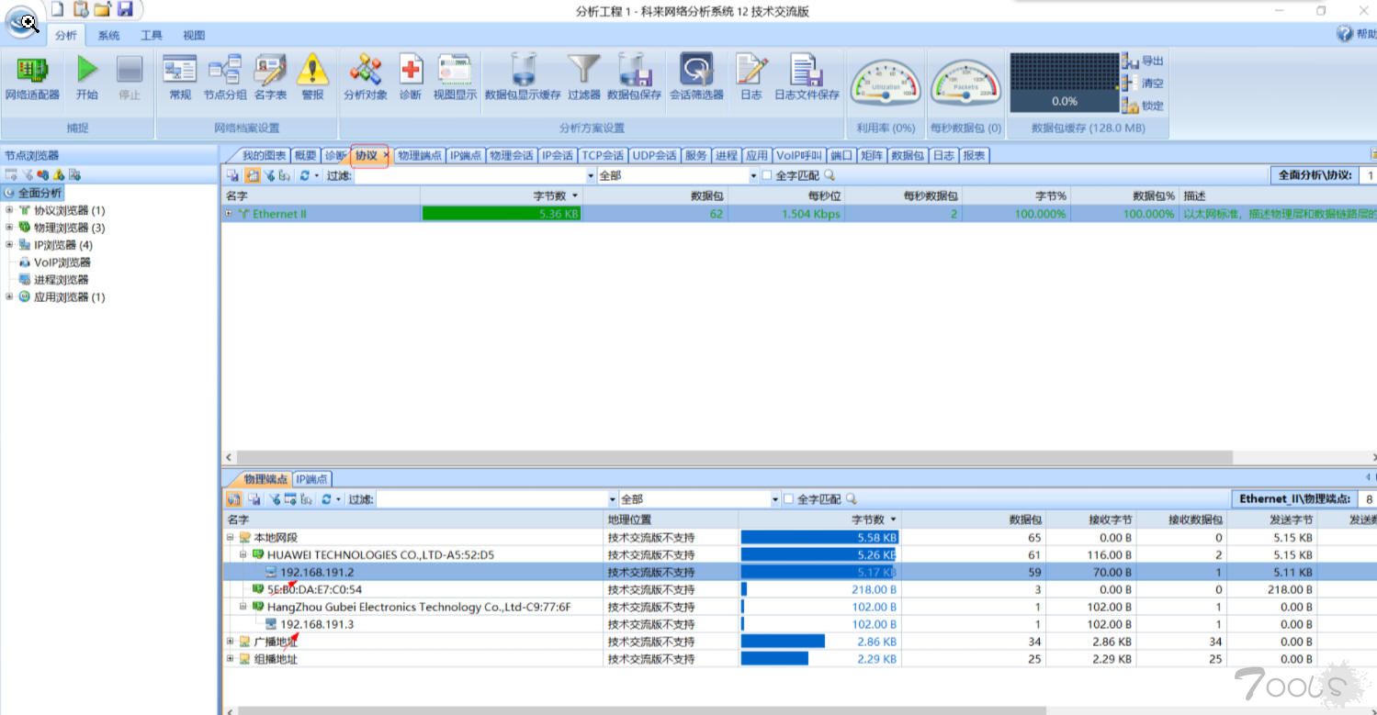Screen dimensions: 1377x715
Task: Open 日志文件保存 log file save settings
Action: [x=807, y=78]
